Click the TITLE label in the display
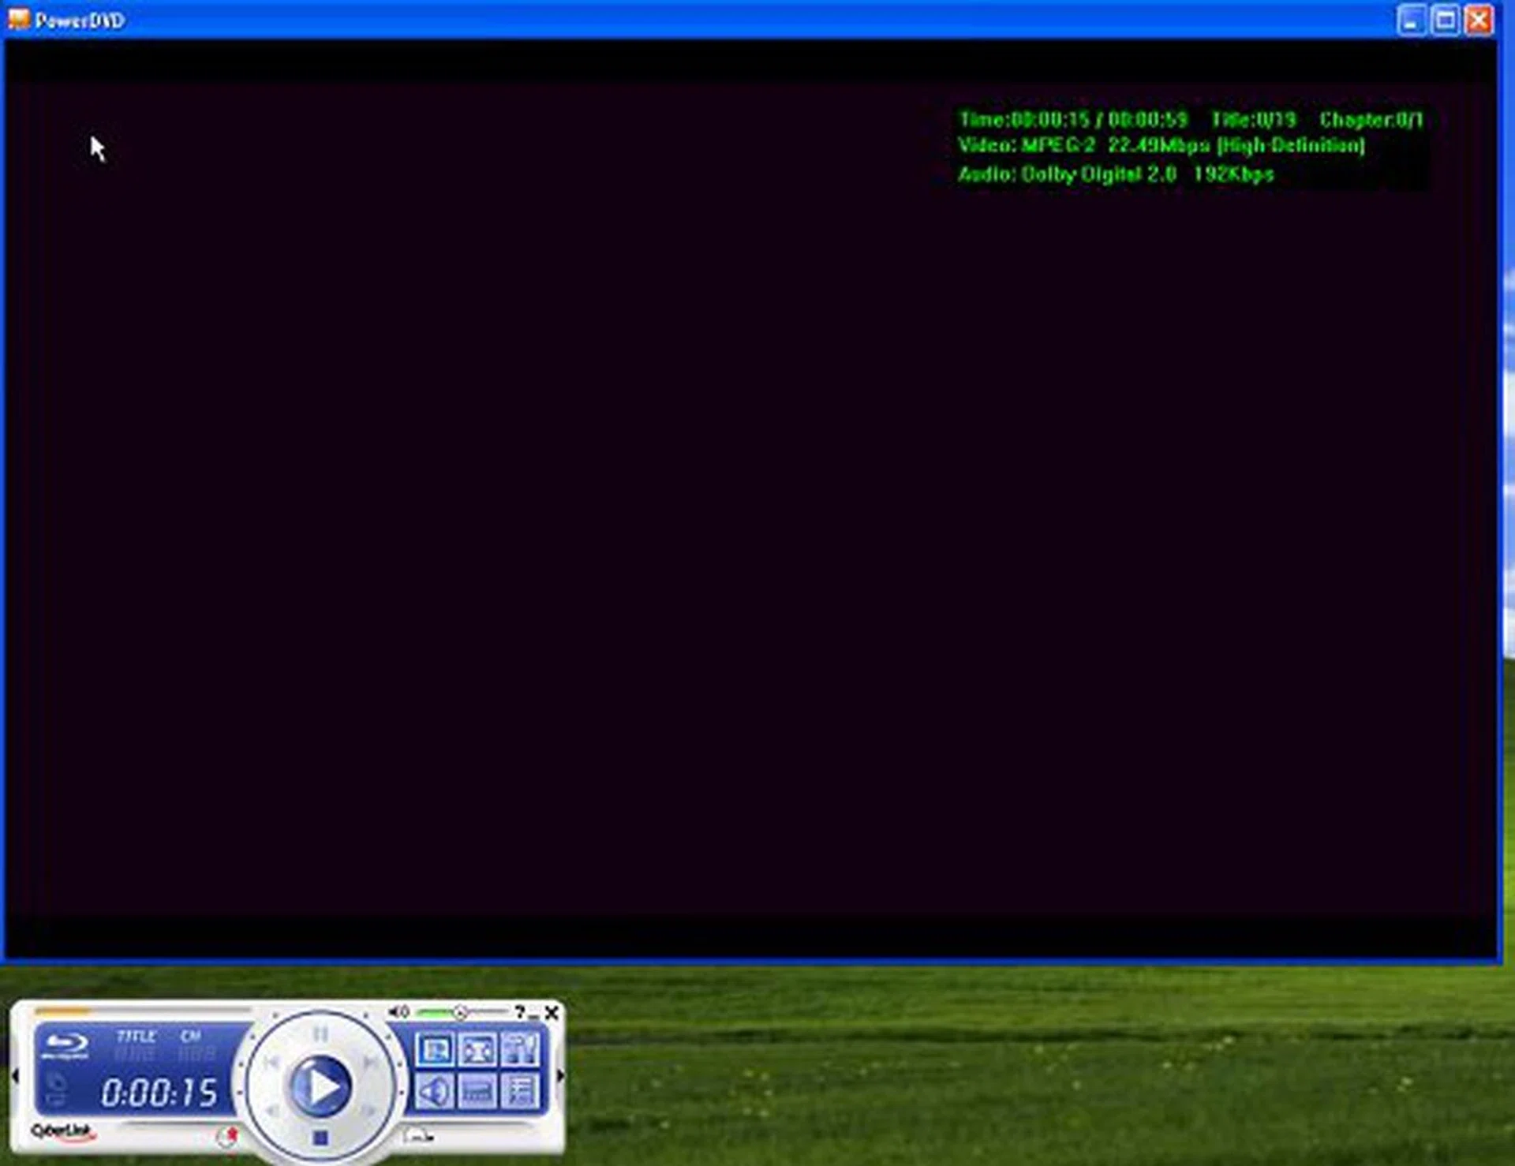 pos(137,1036)
